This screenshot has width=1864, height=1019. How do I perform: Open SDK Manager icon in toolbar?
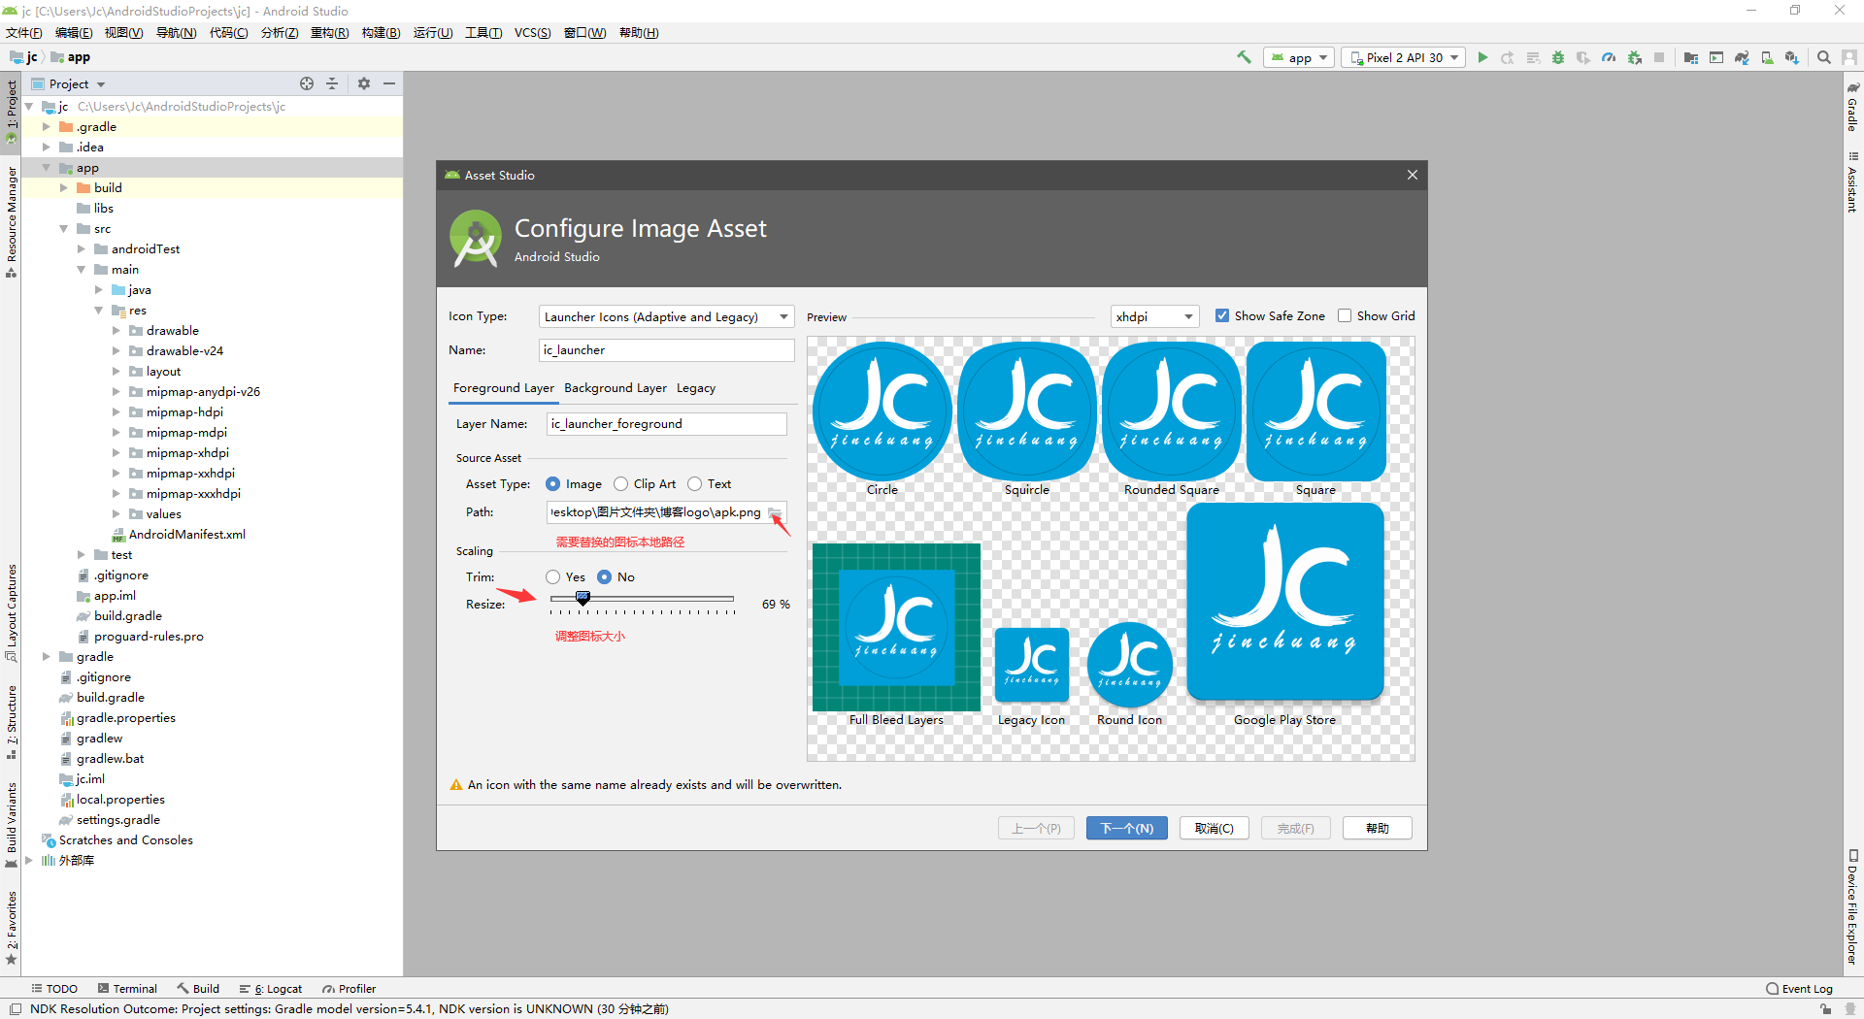click(x=1792, y=57)
